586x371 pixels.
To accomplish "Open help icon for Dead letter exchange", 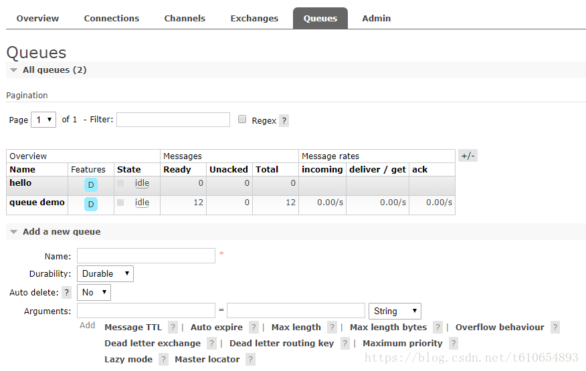I will (211, 344).
